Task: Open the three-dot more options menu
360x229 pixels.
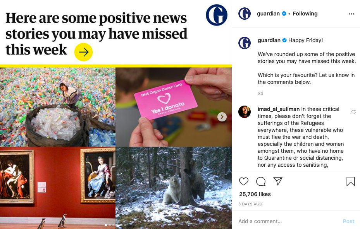Action: pos(351,14)
